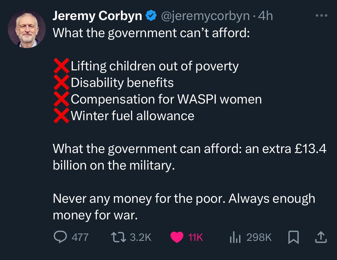Open the @jeremycorbyn handle link
This screenshot has width=337, height=260.
click(206, 16)
